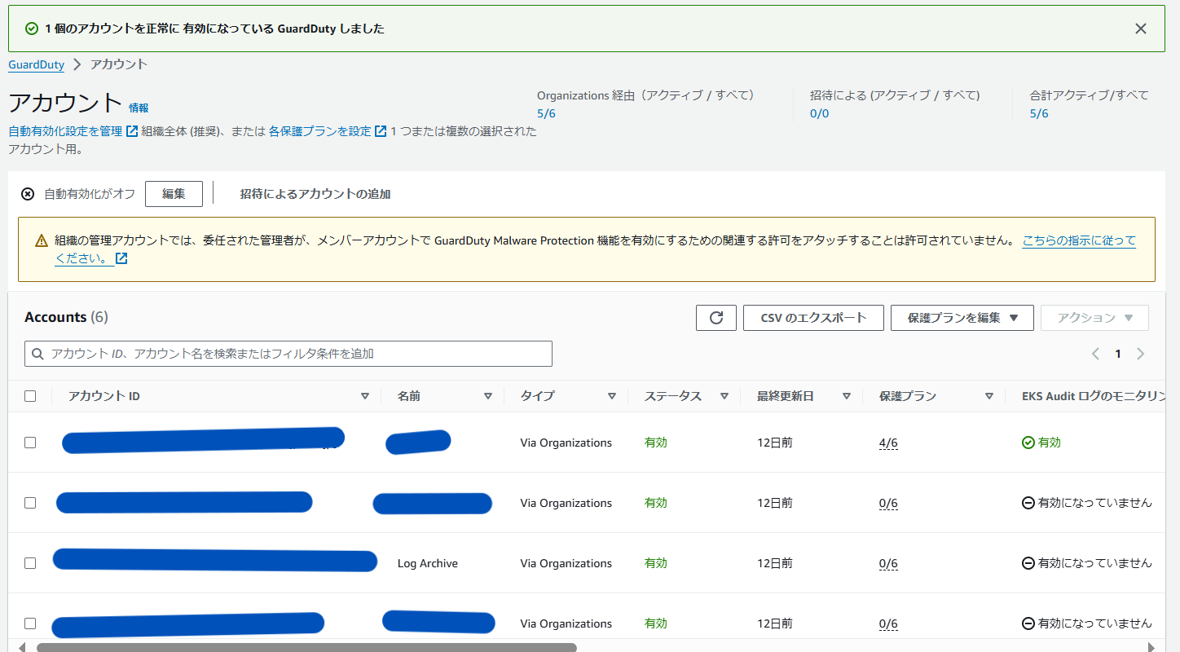This screenshot has height=652, width=1180.
Task: Open the 保護プランを編集 dropdown
Action: 962,317
